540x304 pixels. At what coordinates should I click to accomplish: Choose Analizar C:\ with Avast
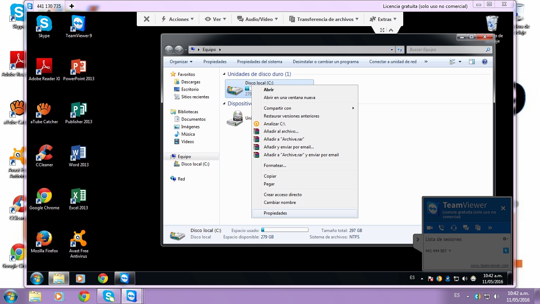(304, 124)
